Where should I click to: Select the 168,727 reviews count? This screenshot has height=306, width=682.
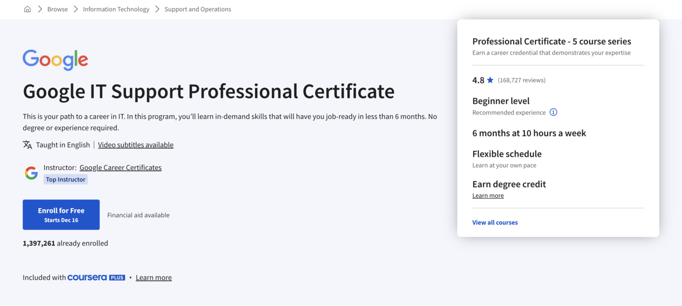click(x=522, y=80)
